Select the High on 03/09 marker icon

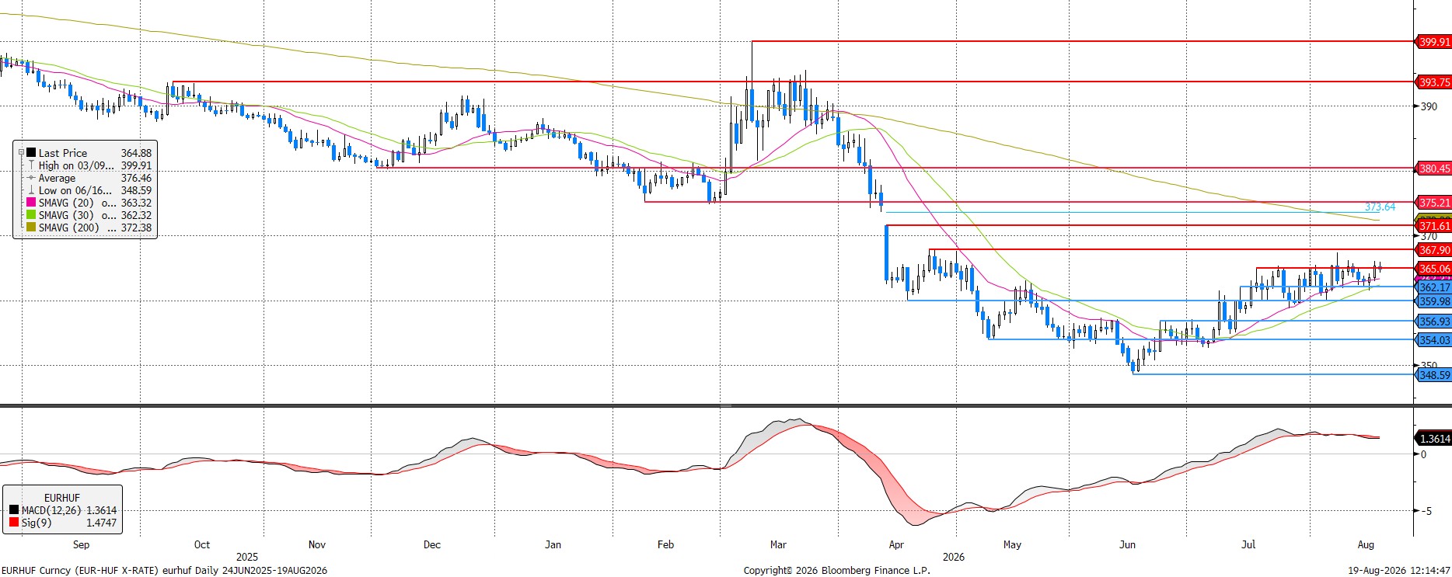[31, 165]
